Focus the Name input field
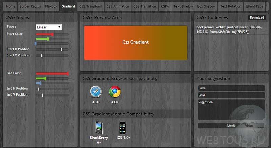This screenshot has height=148, width=271. (231, 88)
